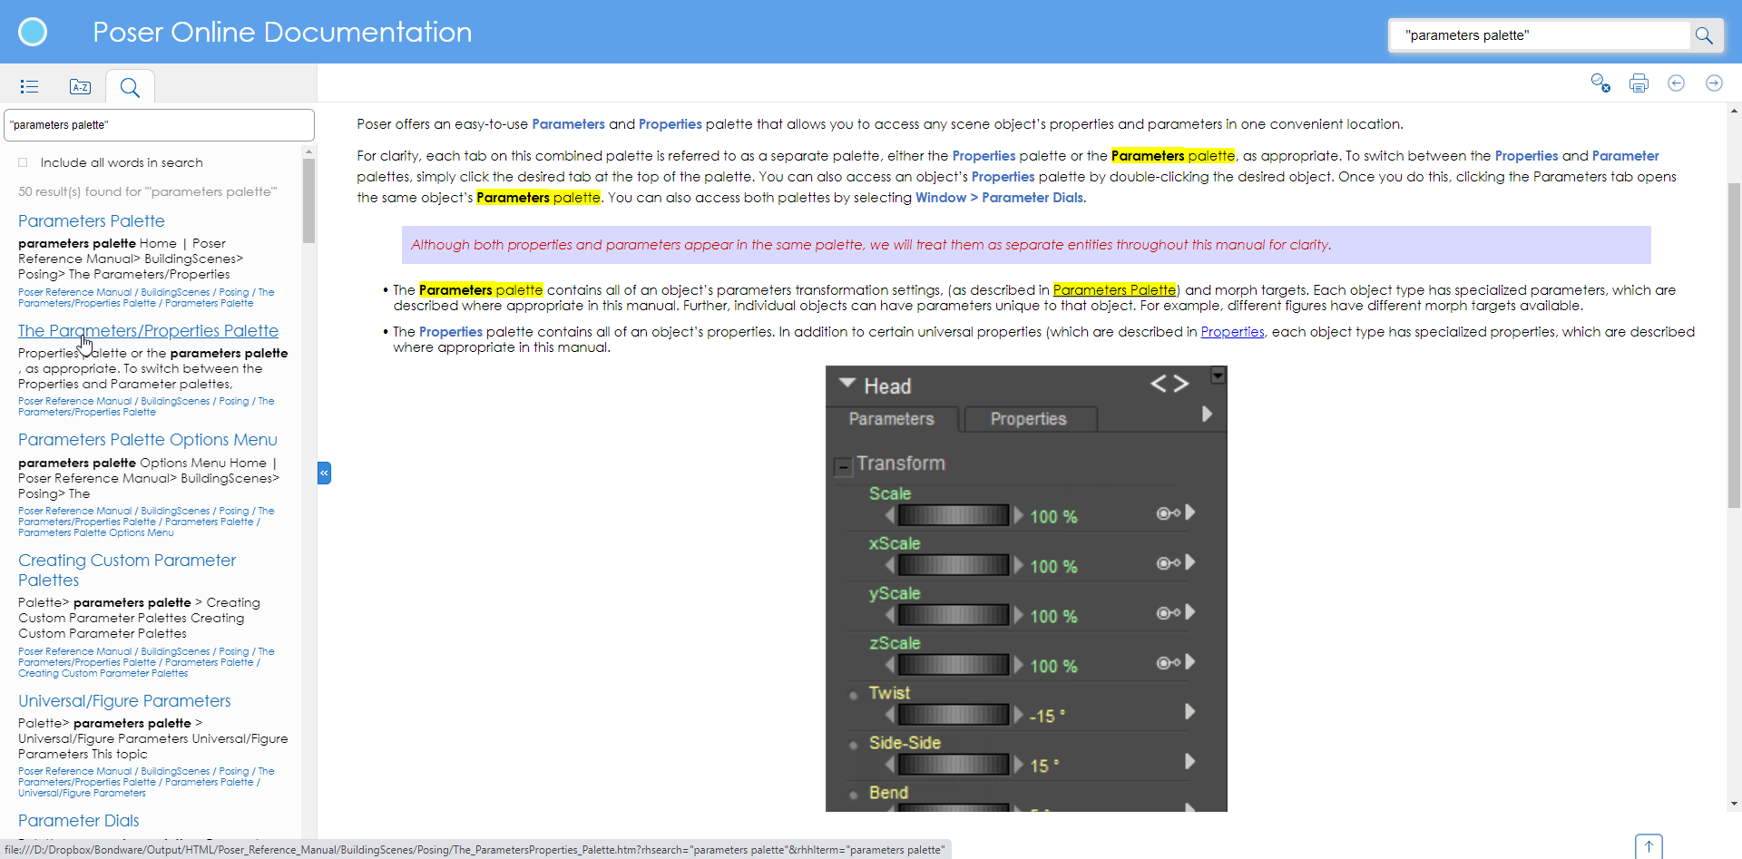Click the 50 result(s) found text

coord(147,191)
